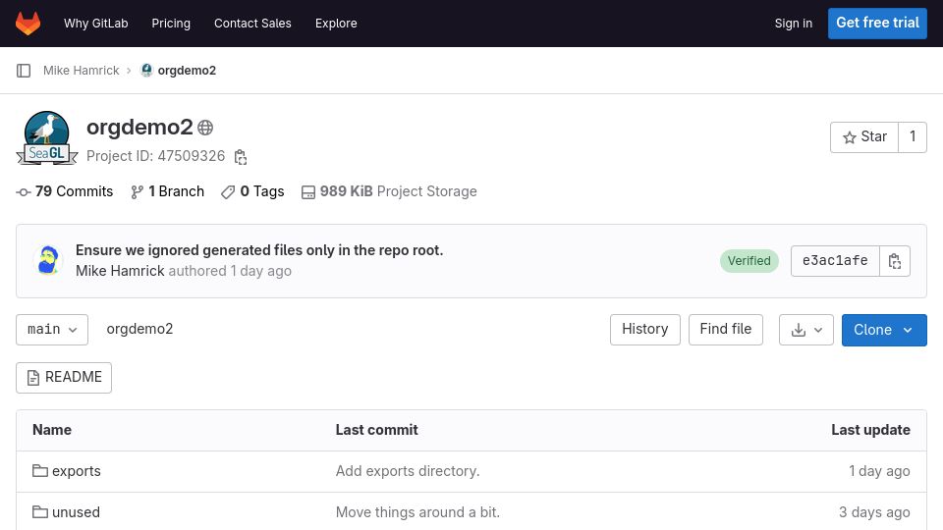Click the Project ID: 47509326 text
The image size is (943, 530).
tap(156, 156)
